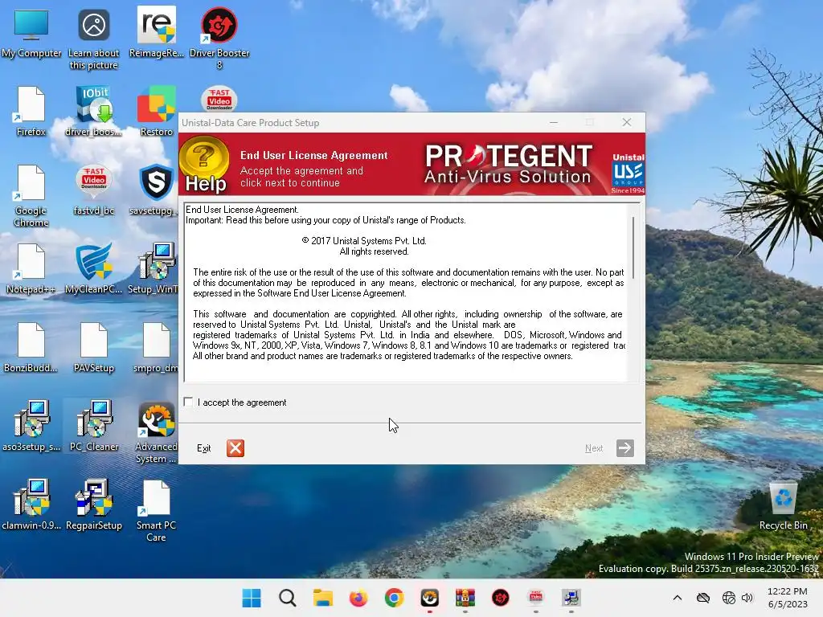Open My Computer desktop icon

[x=31, y=34]
